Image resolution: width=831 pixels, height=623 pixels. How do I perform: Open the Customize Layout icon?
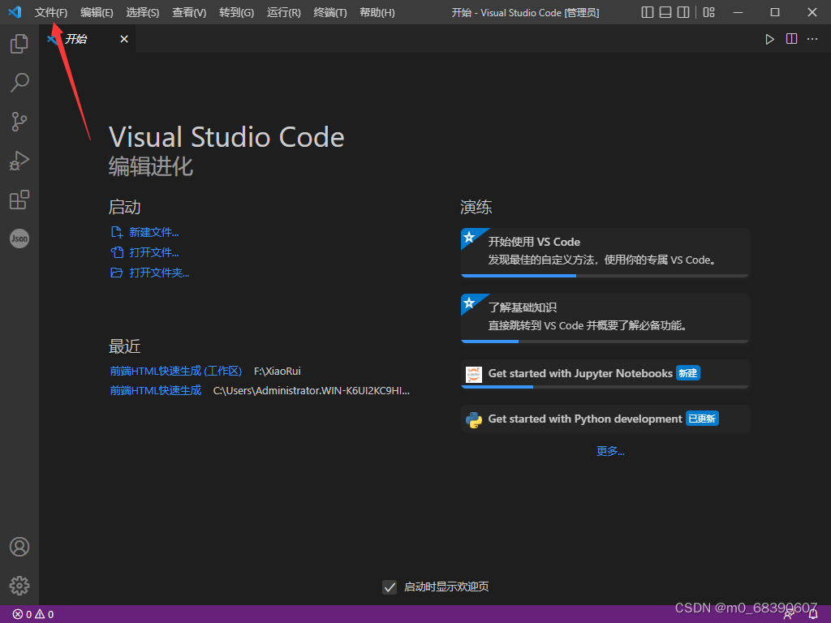(x=708, y=12)
